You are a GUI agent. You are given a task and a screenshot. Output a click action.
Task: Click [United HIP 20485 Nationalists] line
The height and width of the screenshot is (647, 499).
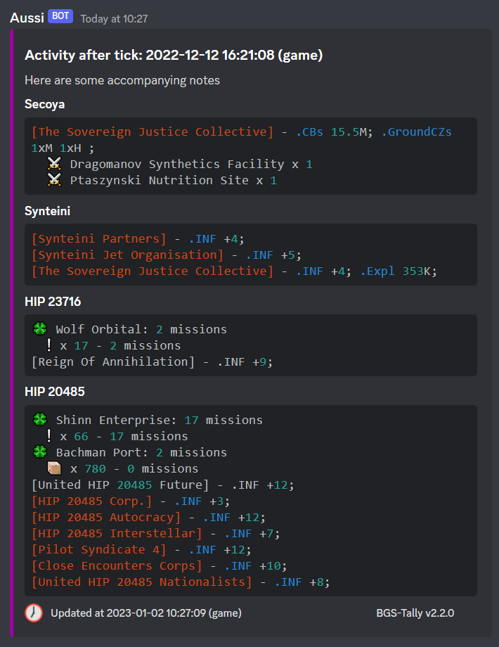[181, 582]
